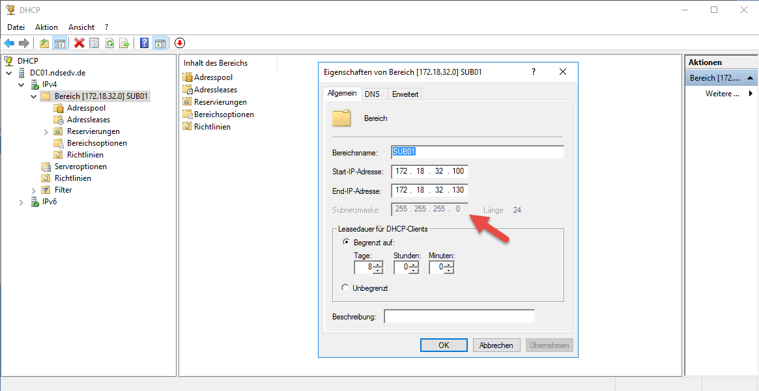Click the blue Back arrow in toolbar
This screenshot has height=391, width=759.
point(9,43)
